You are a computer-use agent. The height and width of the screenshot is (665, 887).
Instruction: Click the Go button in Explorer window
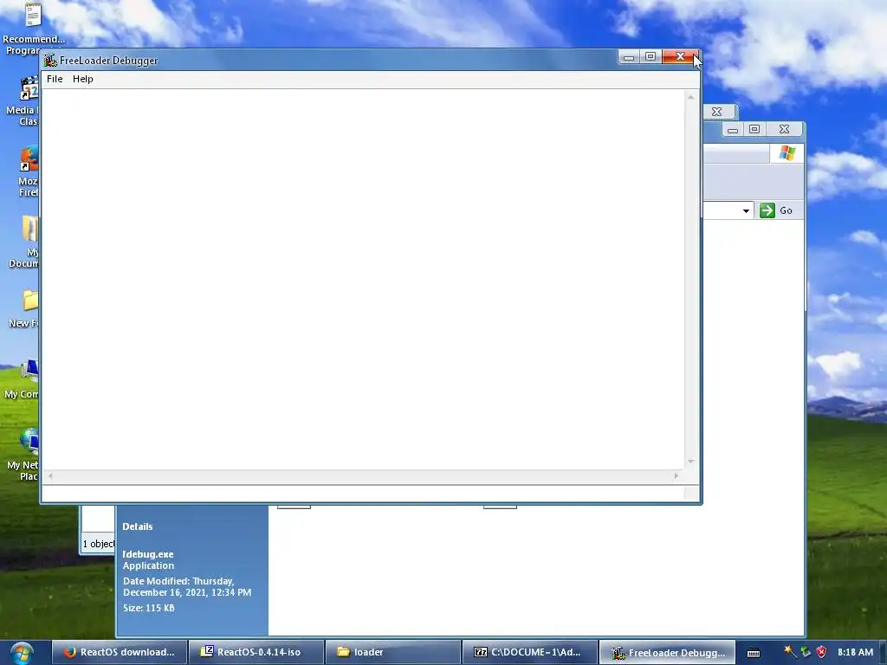point(776,210)
